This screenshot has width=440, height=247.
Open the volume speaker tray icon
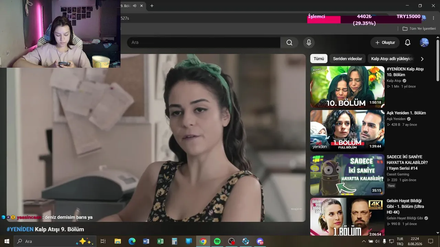(x=377, y=241)
